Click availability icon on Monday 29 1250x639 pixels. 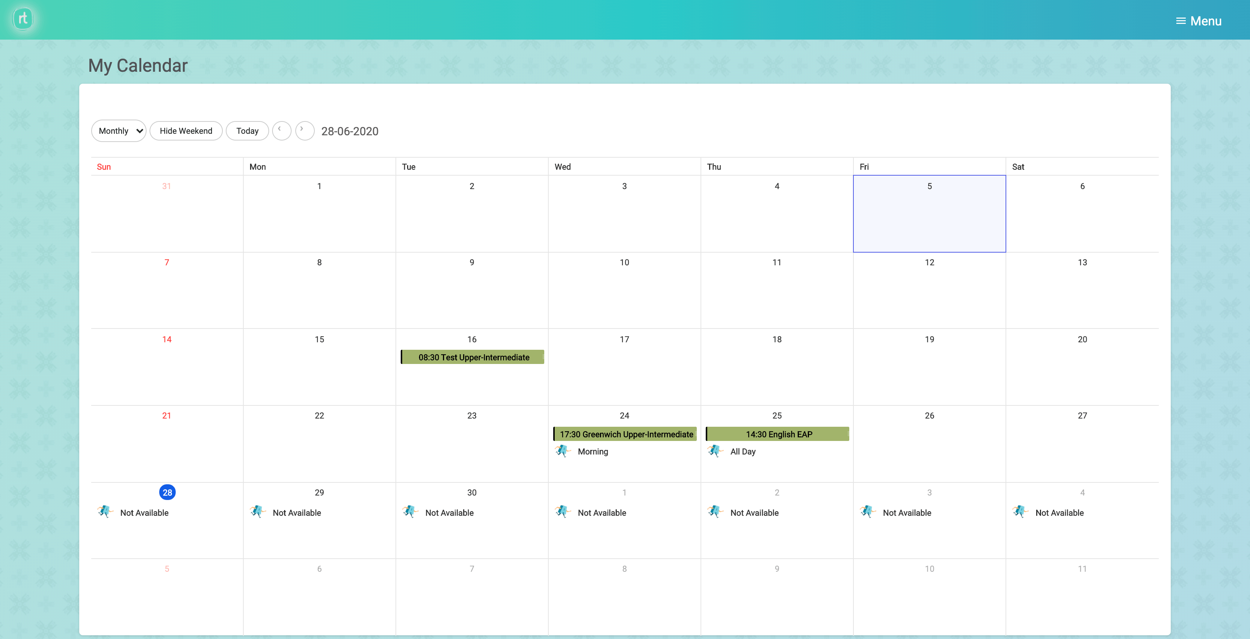tap(257, 512)
